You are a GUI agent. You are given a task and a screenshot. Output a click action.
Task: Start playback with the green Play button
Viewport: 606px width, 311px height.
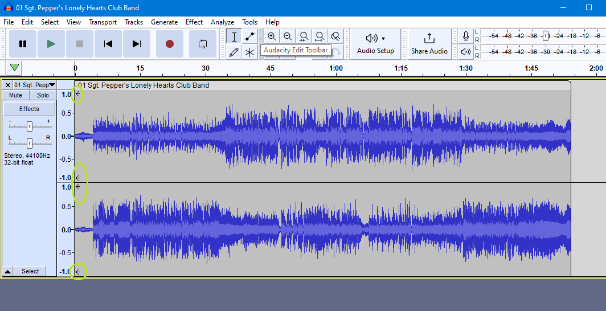click(x=51, y=44)
